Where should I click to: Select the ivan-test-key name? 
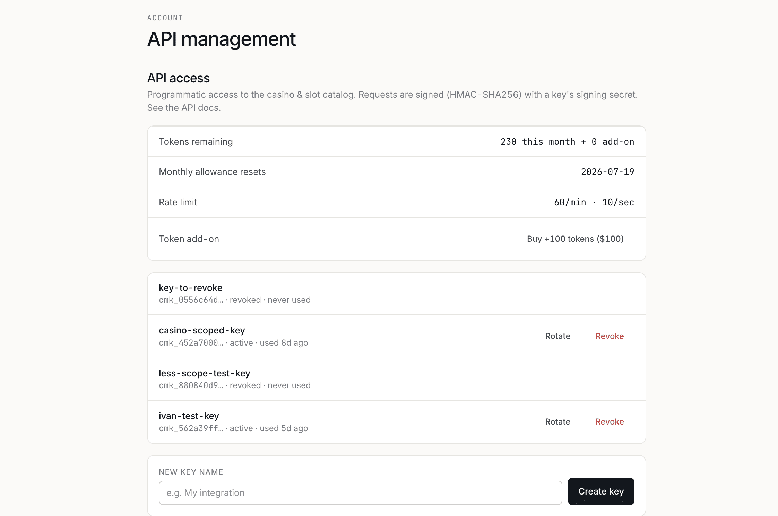click(x=189, y=416)
